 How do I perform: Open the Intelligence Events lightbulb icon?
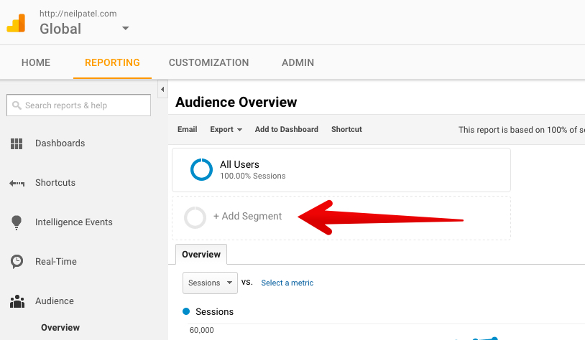[x=17, y=222]
